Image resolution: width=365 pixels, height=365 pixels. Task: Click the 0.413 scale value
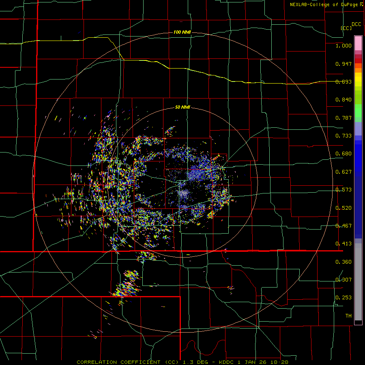[x=344, y=244]
